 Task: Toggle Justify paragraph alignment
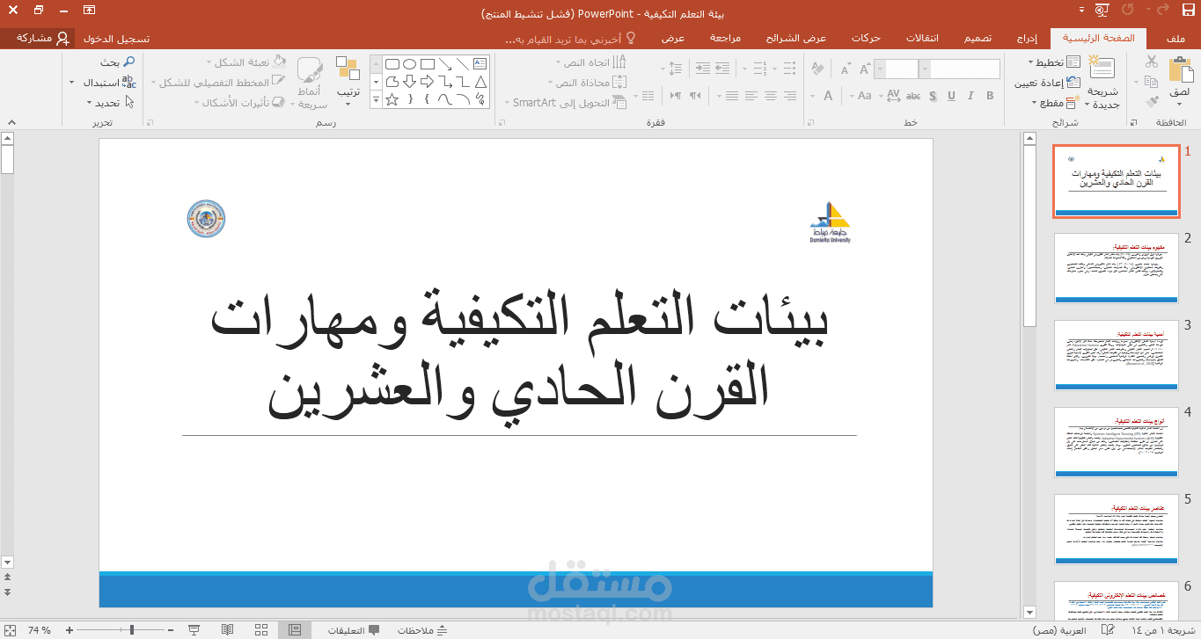coord(732,95)
